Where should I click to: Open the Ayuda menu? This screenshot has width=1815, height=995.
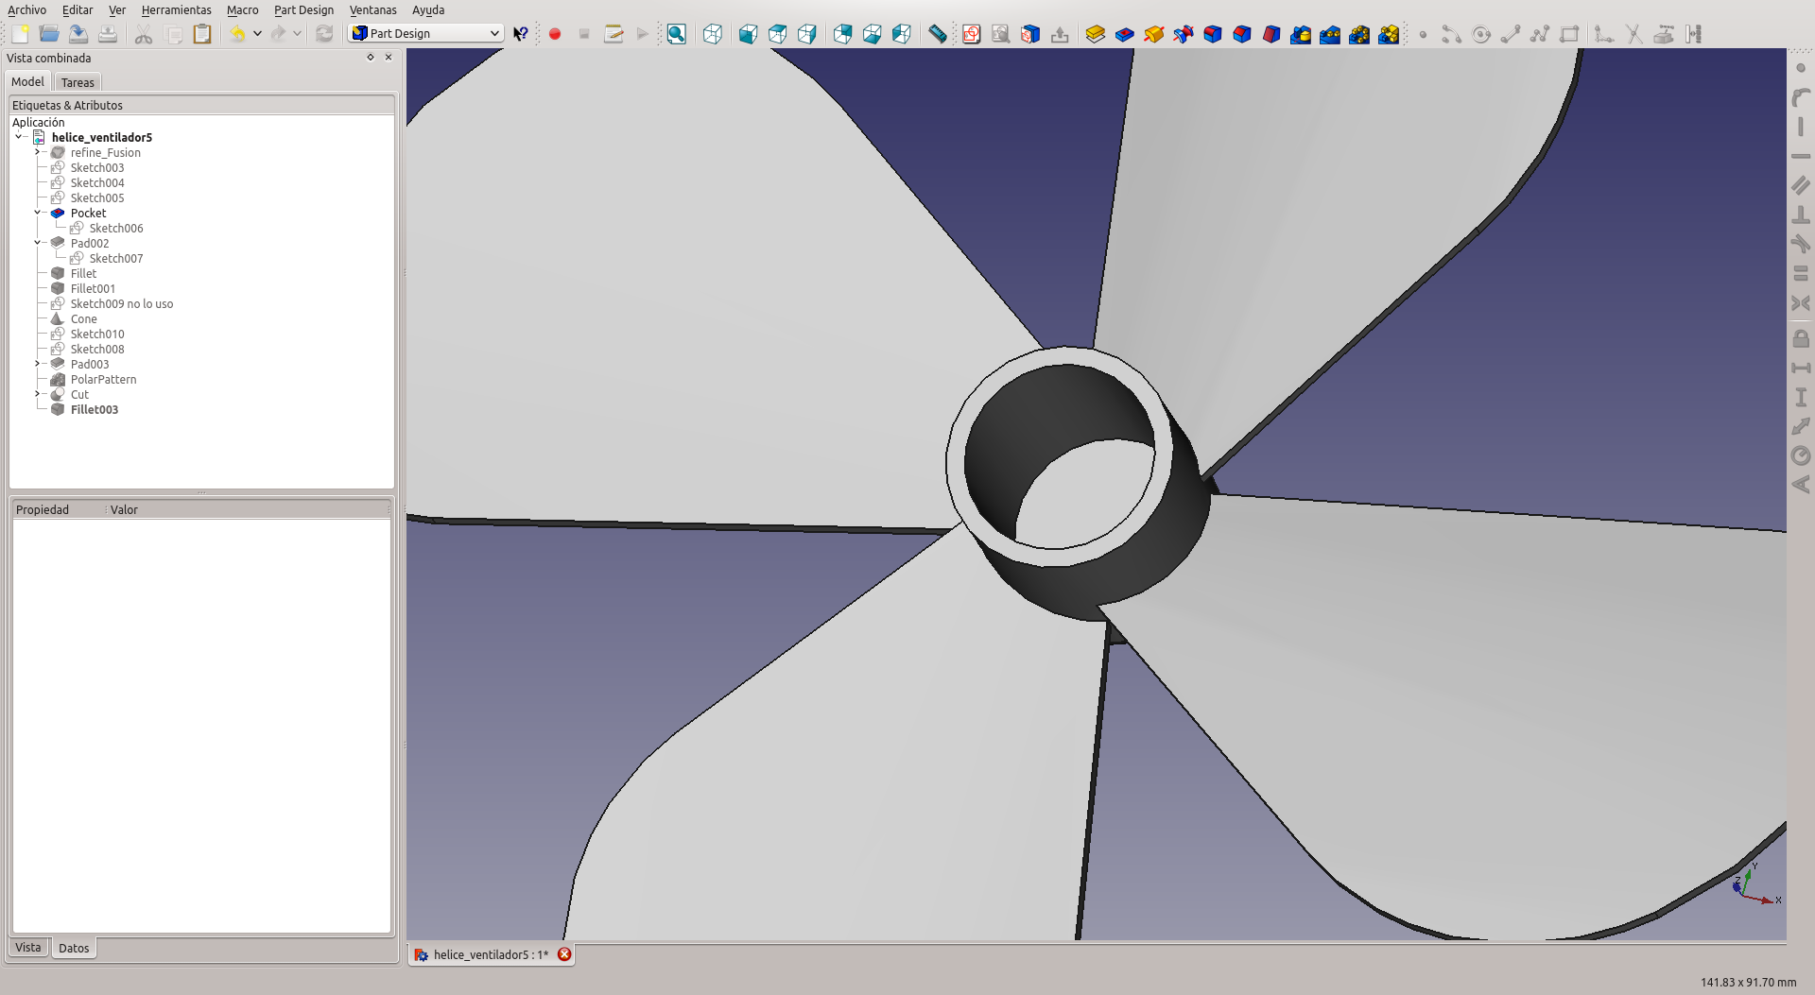coord(428,9)
